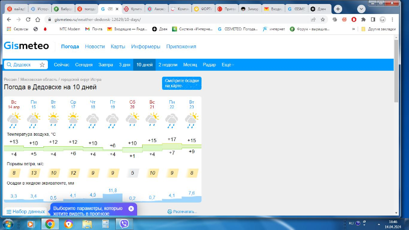Open the Россия breadcrumb link

10,79
